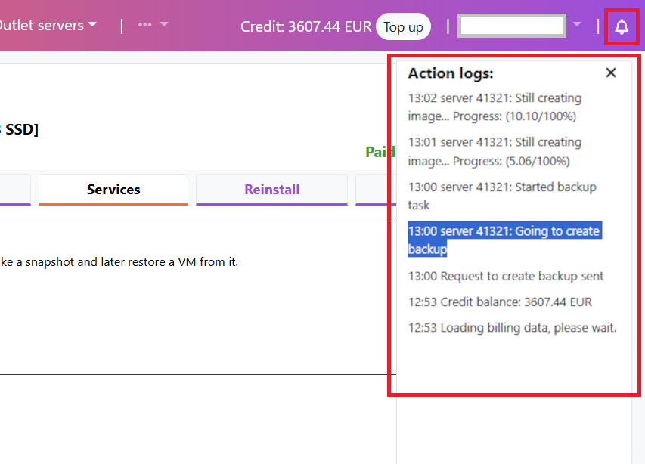Click the Action logs heading
Screen dimensions: 645x464
[451, 73]
